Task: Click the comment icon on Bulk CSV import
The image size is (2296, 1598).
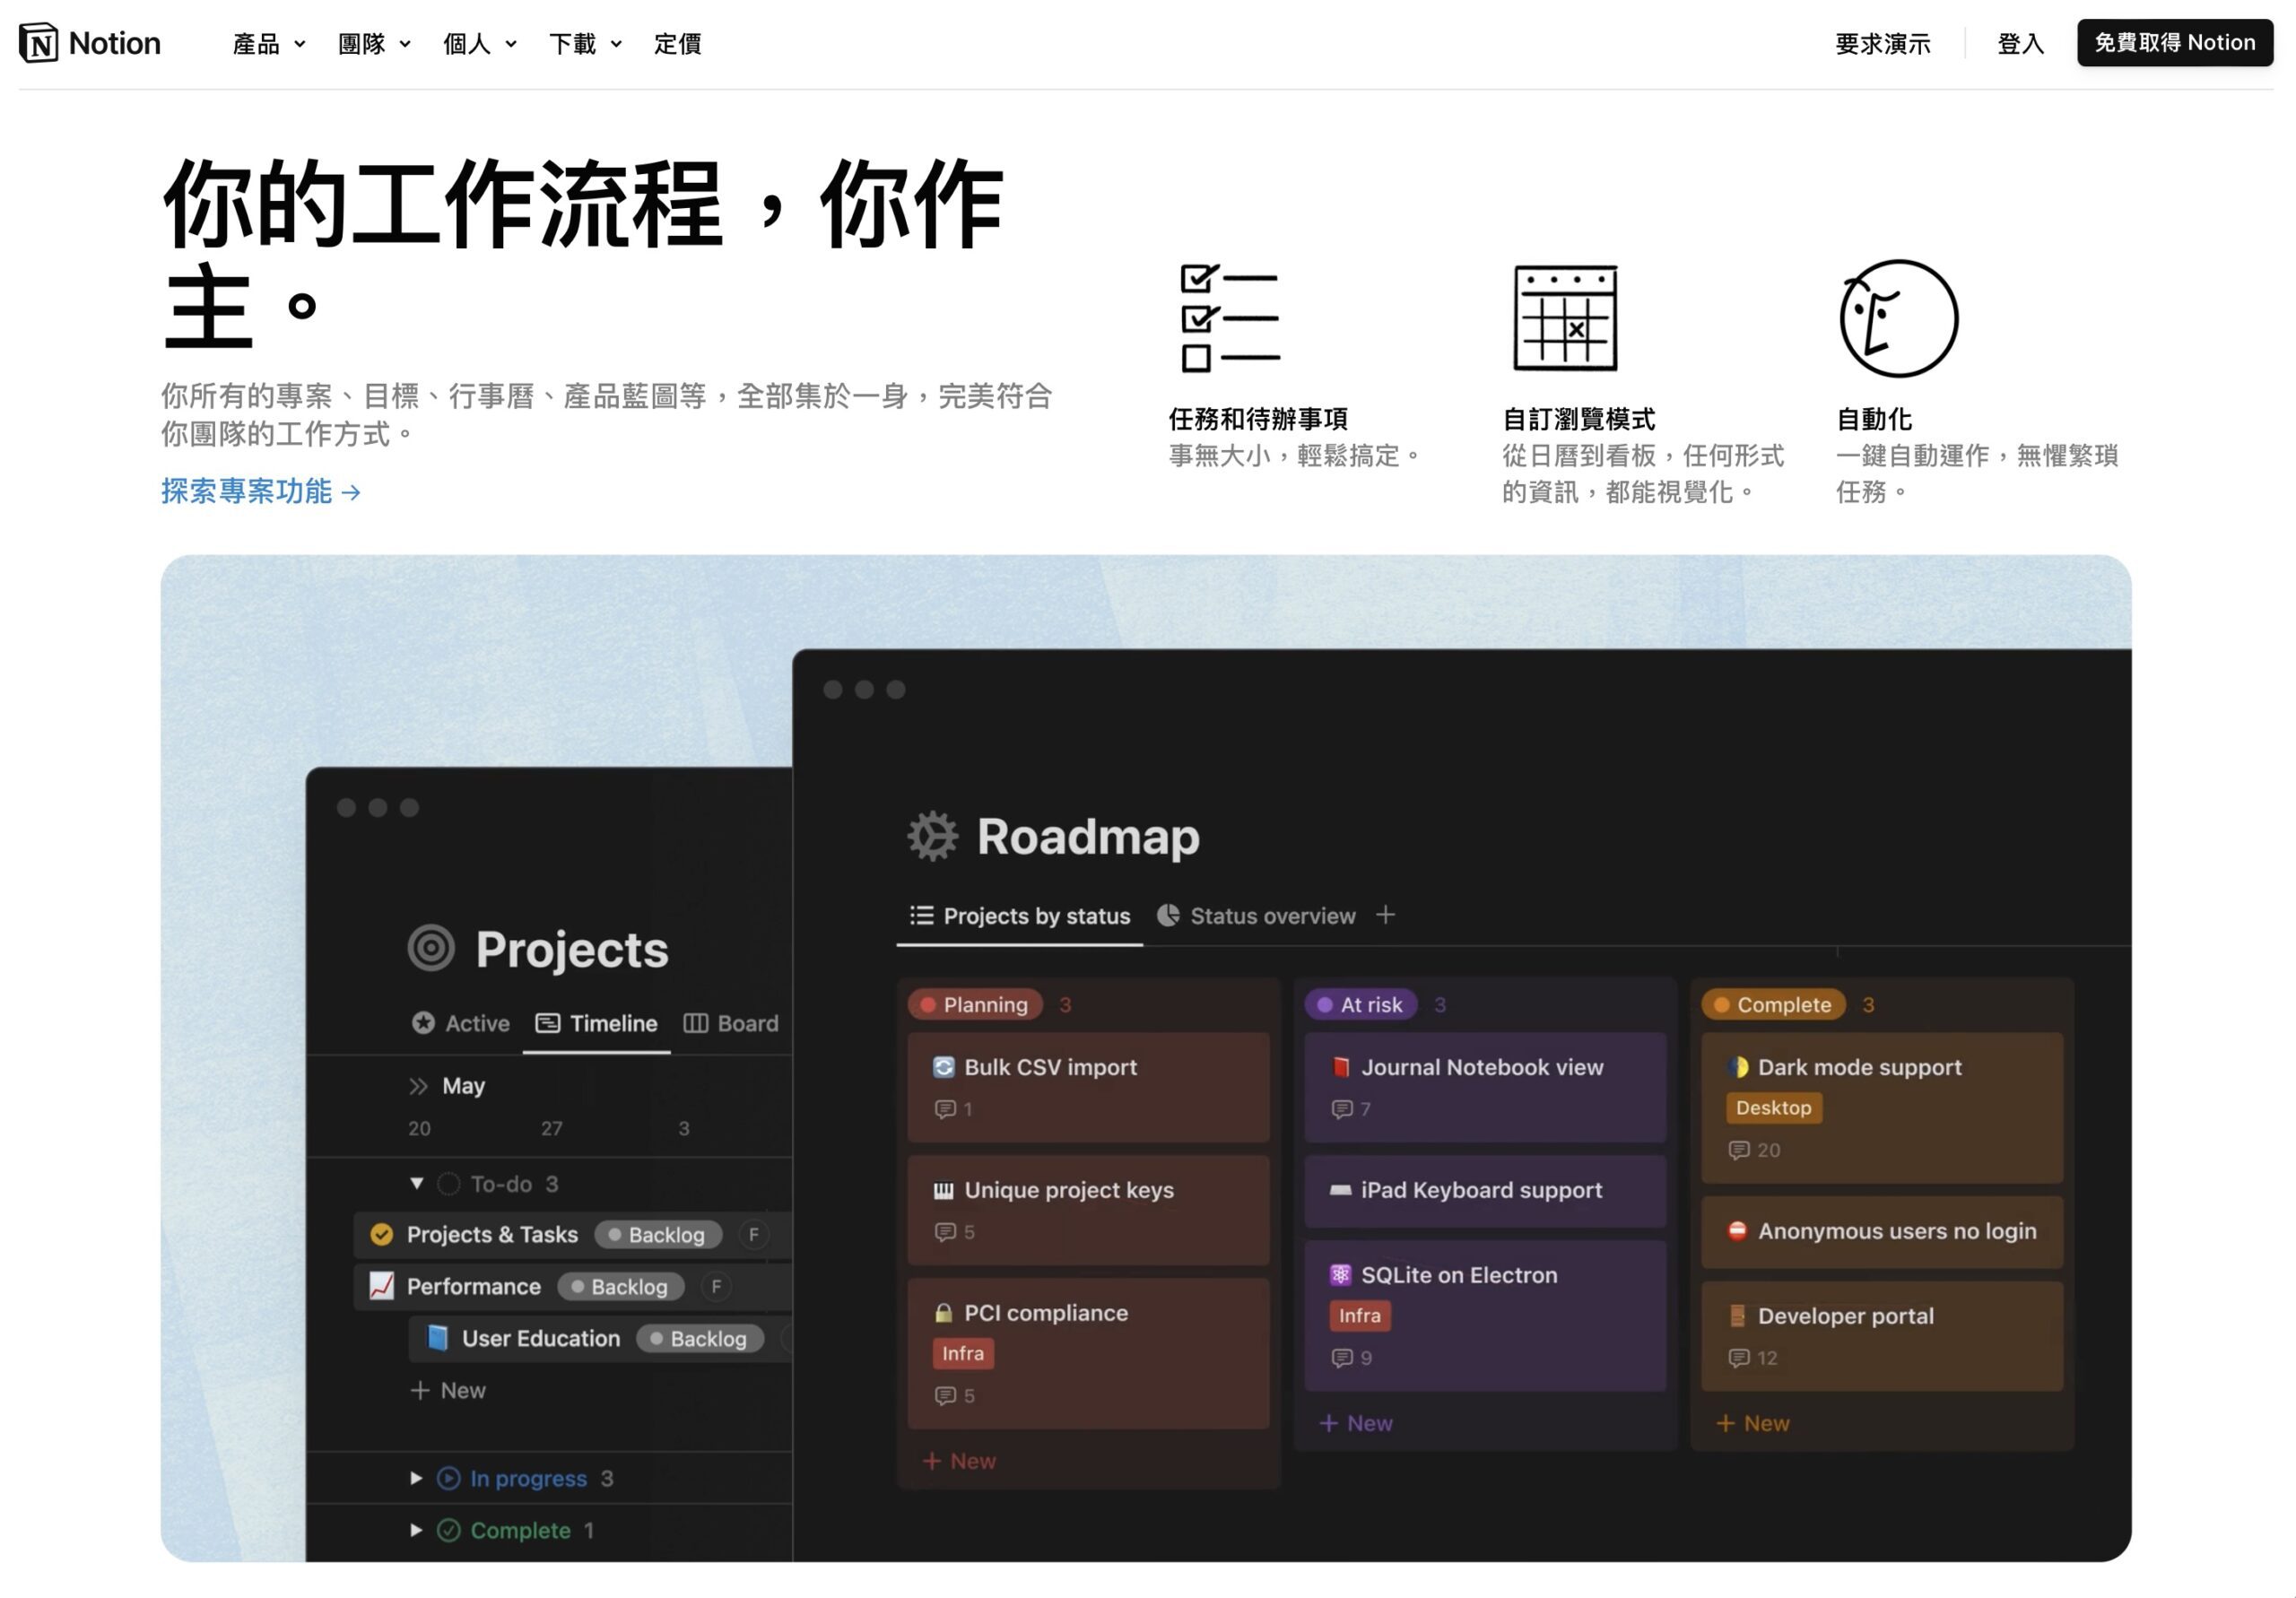Action: tap(944, 1108)
